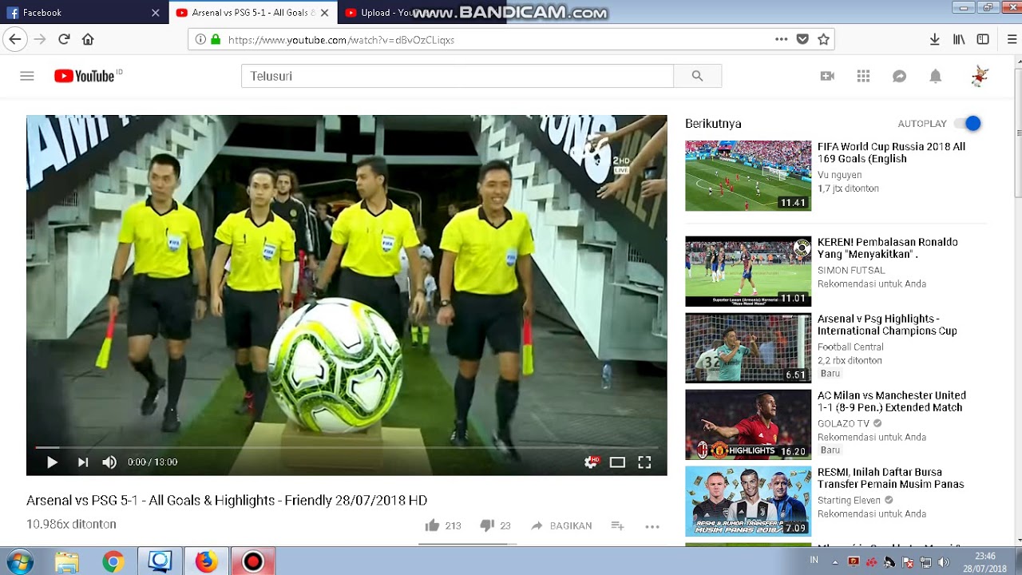Click BAGIKAN share button

coord(561,525)
